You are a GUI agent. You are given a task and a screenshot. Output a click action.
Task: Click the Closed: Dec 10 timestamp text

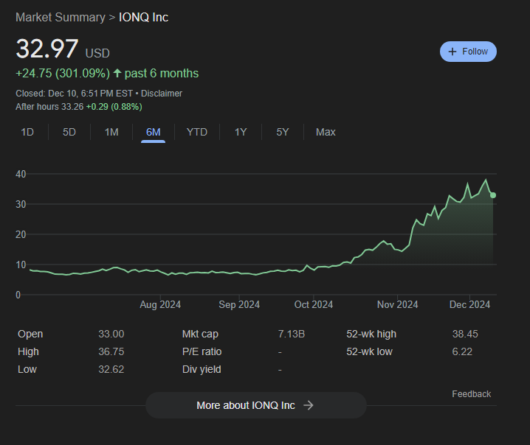[74, 94]
